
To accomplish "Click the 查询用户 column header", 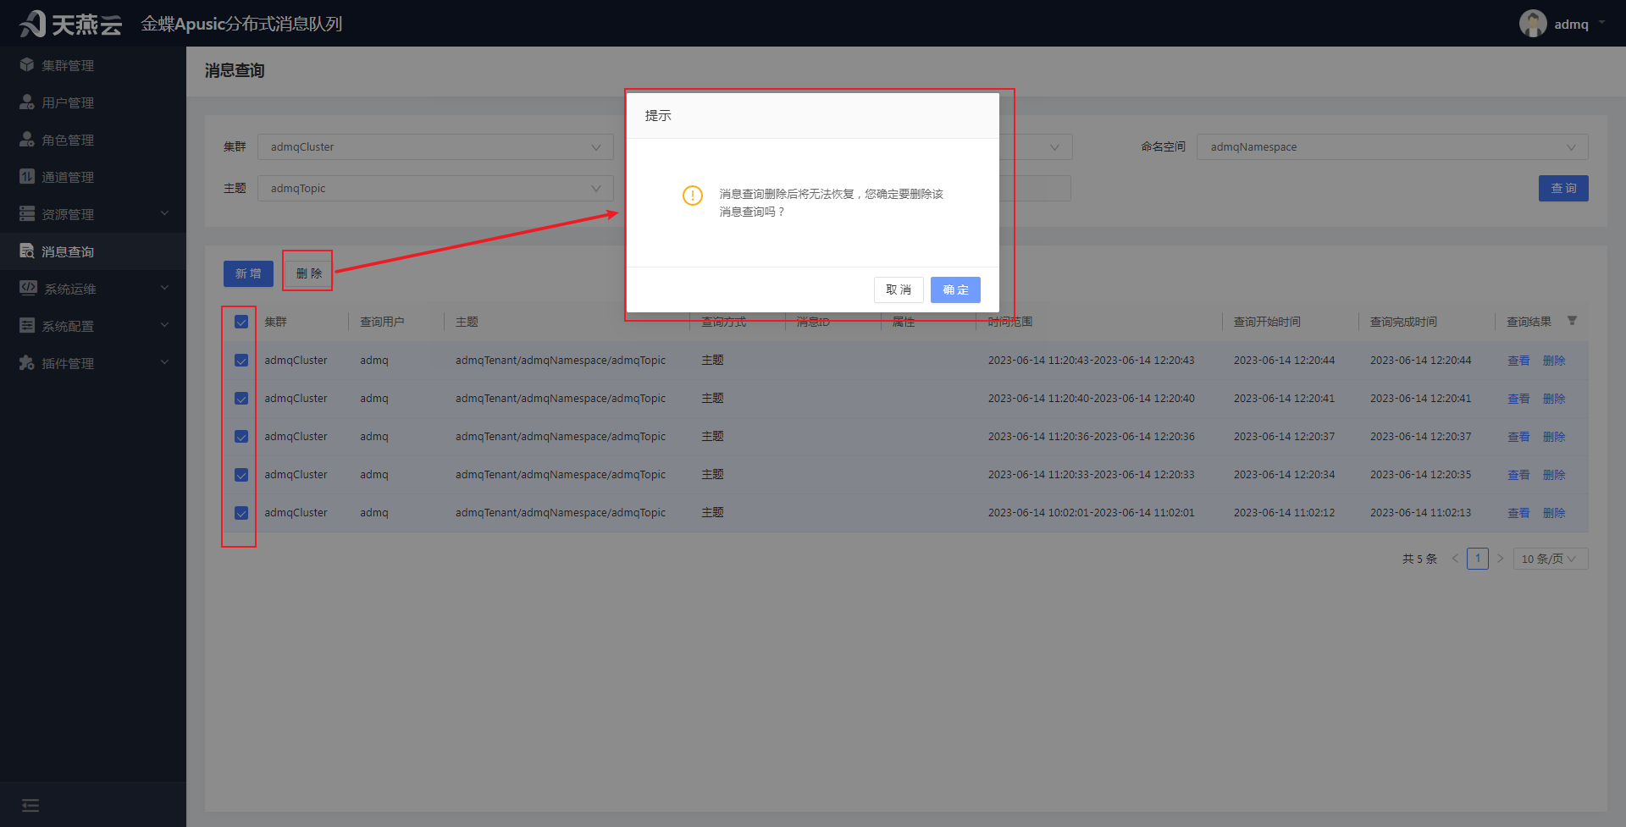I will pyautogui.click(x=382, y=322).
